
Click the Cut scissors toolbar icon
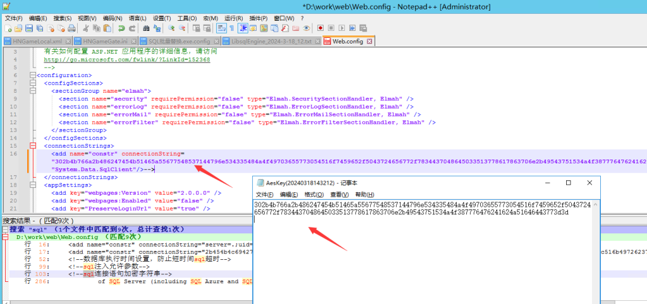87,28
